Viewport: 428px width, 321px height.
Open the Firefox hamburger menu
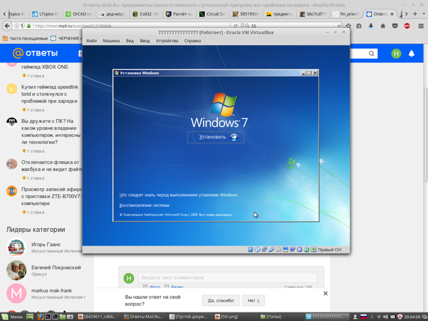click(x=421, y=26)
